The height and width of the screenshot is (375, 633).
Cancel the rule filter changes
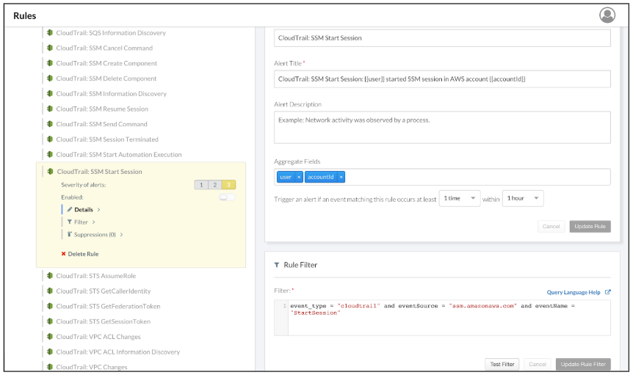538,364
